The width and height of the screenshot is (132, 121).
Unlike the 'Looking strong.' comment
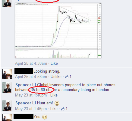56,77
